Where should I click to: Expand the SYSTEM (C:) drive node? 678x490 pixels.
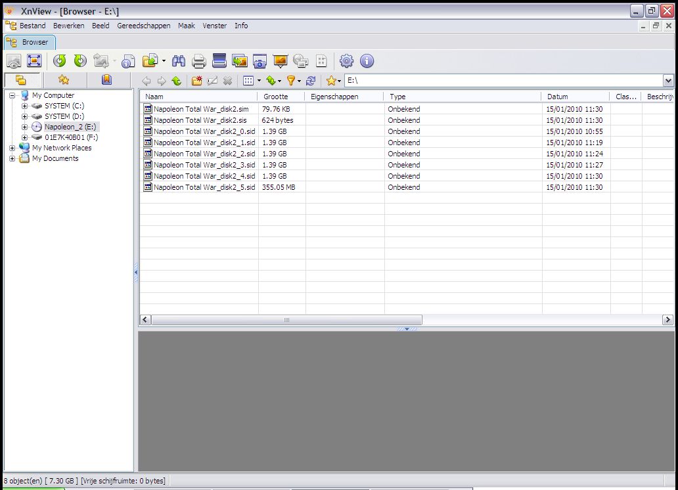(x=25, y=106)
